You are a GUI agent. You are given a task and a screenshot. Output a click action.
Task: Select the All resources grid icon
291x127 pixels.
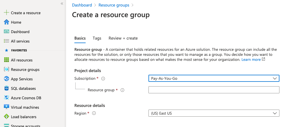[x=6, y=60]
